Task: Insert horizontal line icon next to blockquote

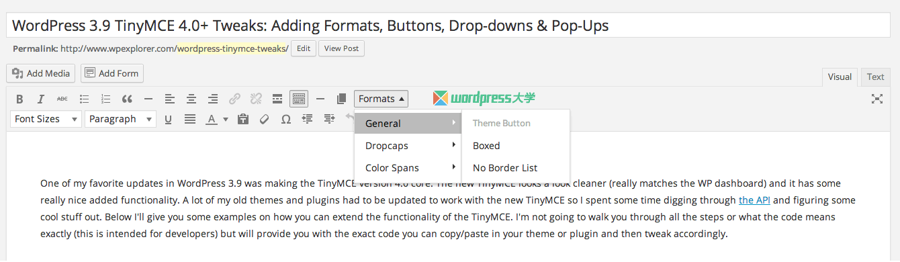Action: (148, 99)
